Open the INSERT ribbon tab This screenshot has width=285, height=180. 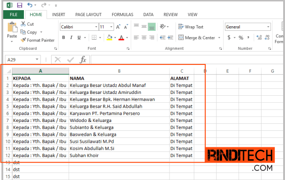(58, 15)
